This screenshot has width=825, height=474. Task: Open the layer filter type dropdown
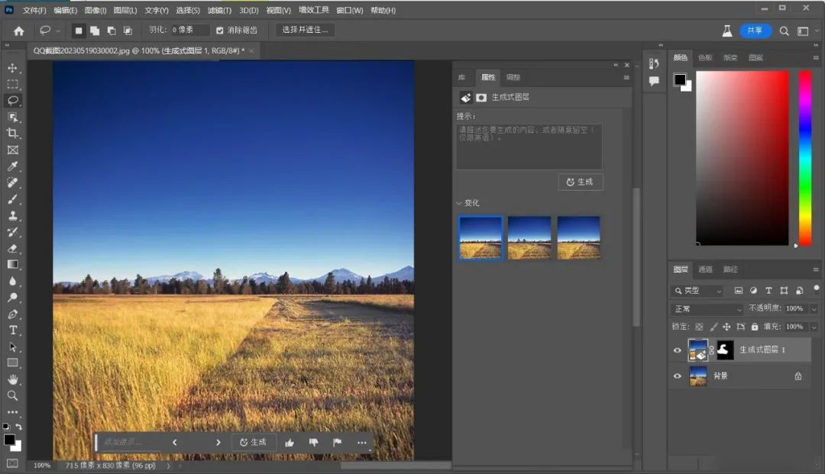point(698,290)
